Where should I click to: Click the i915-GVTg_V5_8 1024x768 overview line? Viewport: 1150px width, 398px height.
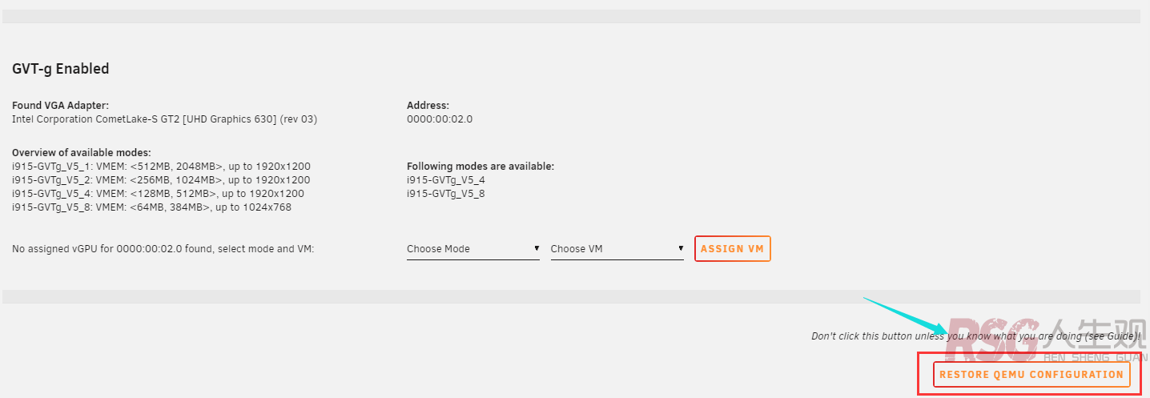151,207
